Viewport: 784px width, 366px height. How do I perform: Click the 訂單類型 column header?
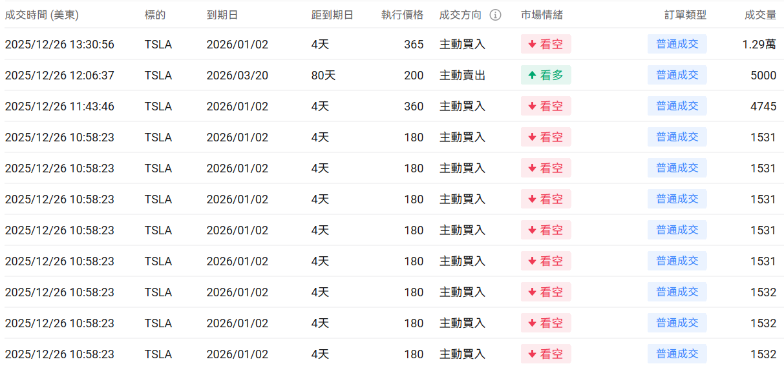685,15
